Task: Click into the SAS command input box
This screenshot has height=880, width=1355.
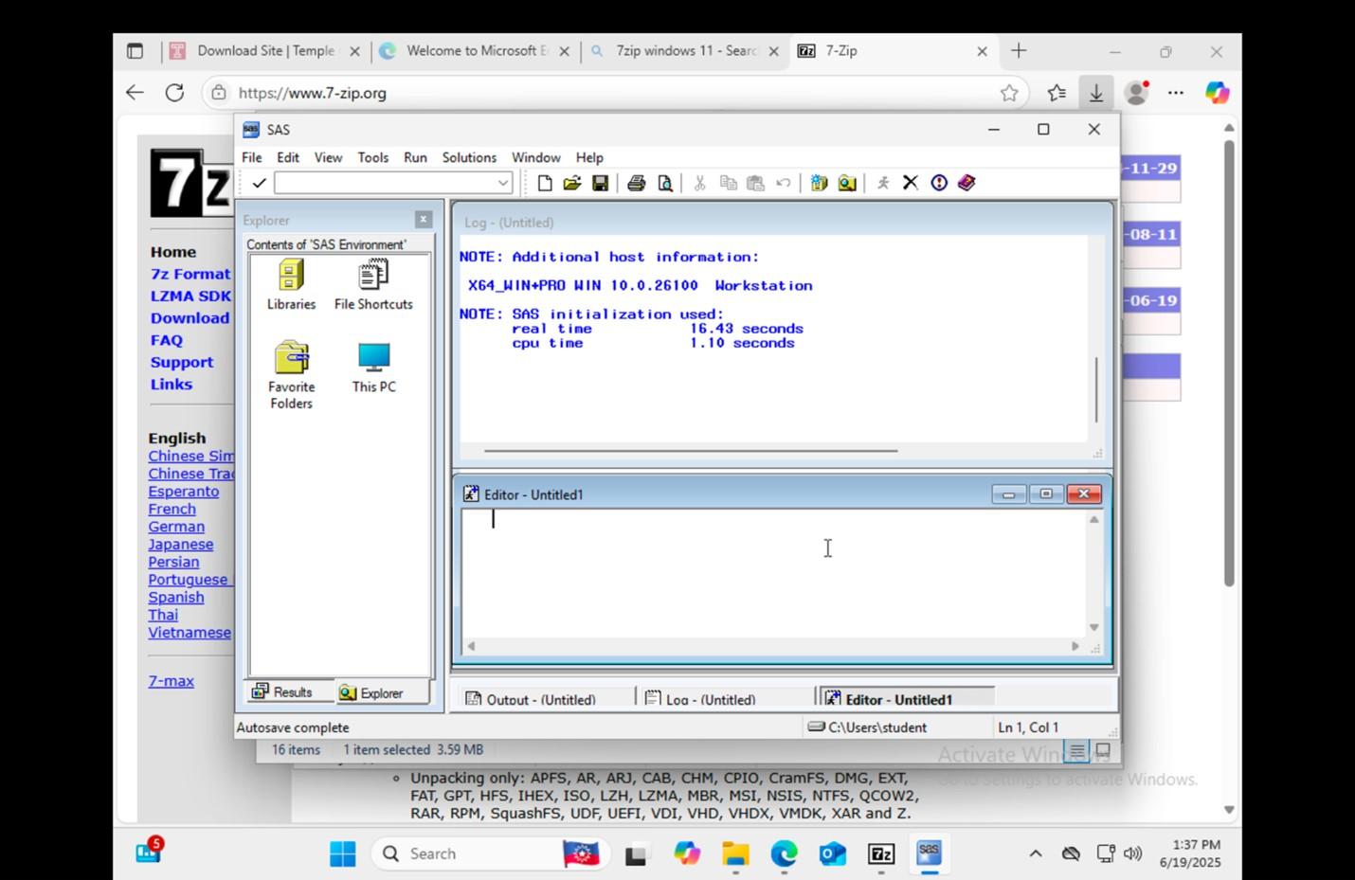Action: click(x=385, y=183)
